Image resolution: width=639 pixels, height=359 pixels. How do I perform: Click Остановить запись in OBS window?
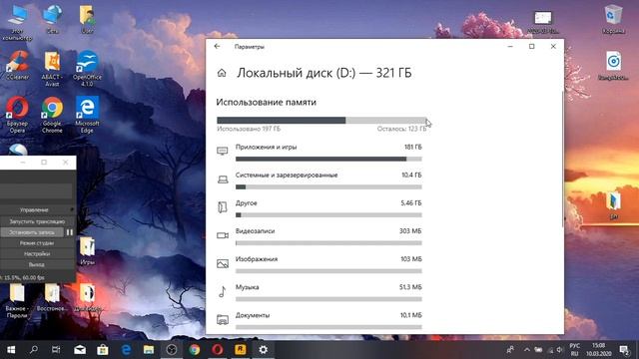[32, 232]
